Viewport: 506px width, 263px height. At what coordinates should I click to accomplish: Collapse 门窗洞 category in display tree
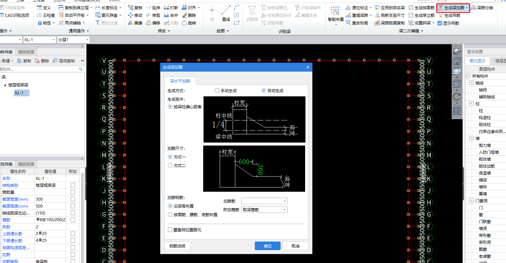(472, 201)
